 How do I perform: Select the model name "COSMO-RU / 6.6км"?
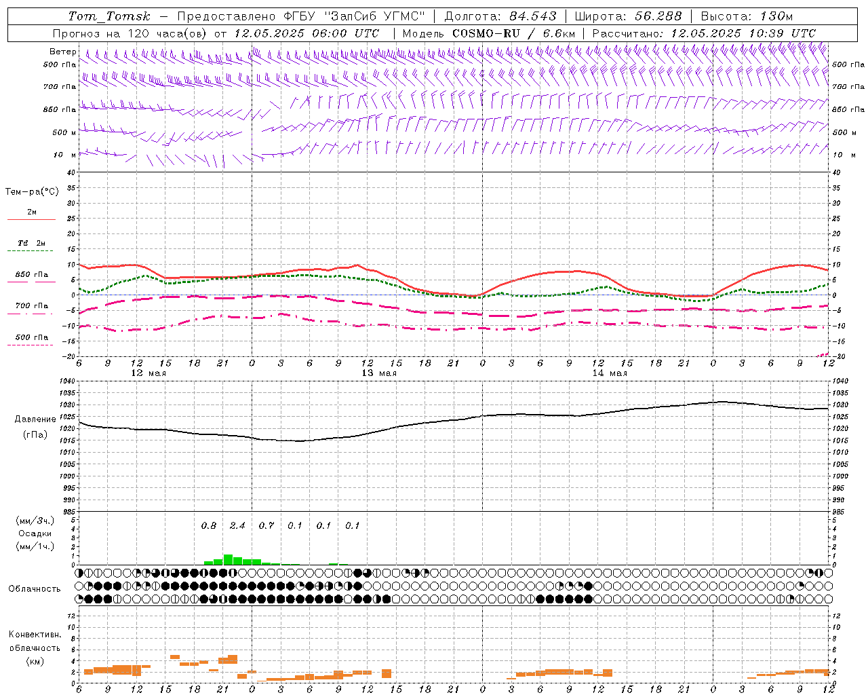click(514, 33)
